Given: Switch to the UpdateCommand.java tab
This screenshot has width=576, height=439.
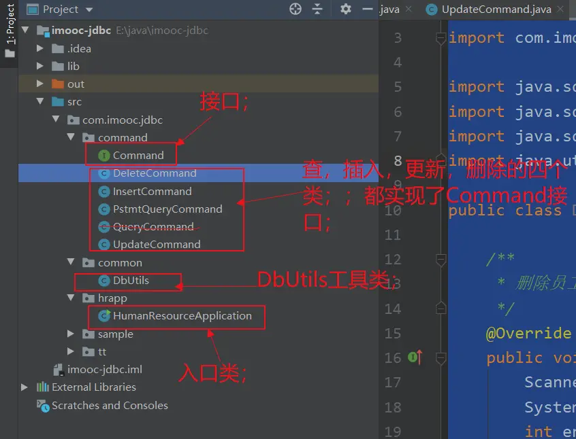Looking at the screenshot, I should click(495, 10).
